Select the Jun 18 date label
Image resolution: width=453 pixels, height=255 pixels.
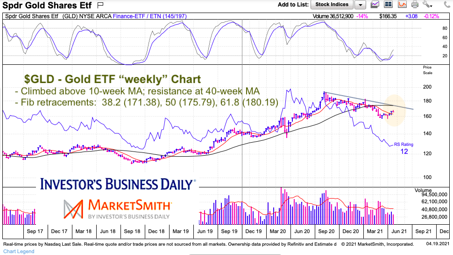click(x=108, y=231)
